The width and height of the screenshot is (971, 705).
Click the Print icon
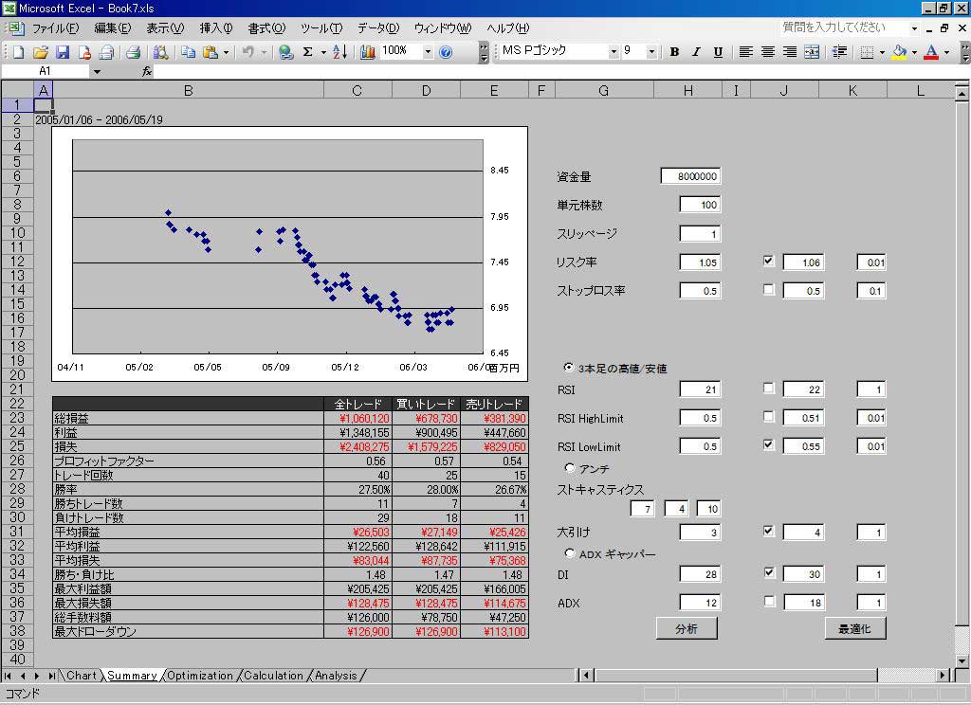coord(134,52)
